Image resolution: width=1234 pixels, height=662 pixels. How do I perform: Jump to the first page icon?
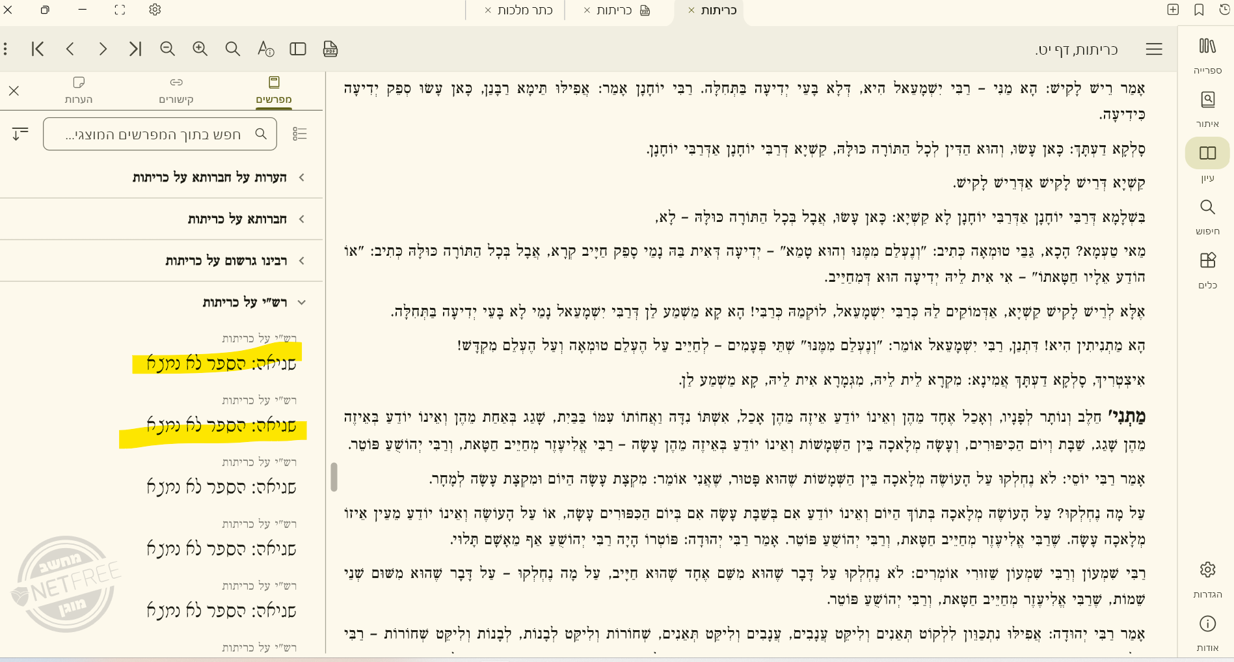38,49
